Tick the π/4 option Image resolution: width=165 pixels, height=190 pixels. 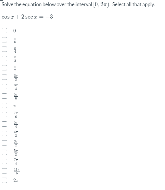(4, 49)
